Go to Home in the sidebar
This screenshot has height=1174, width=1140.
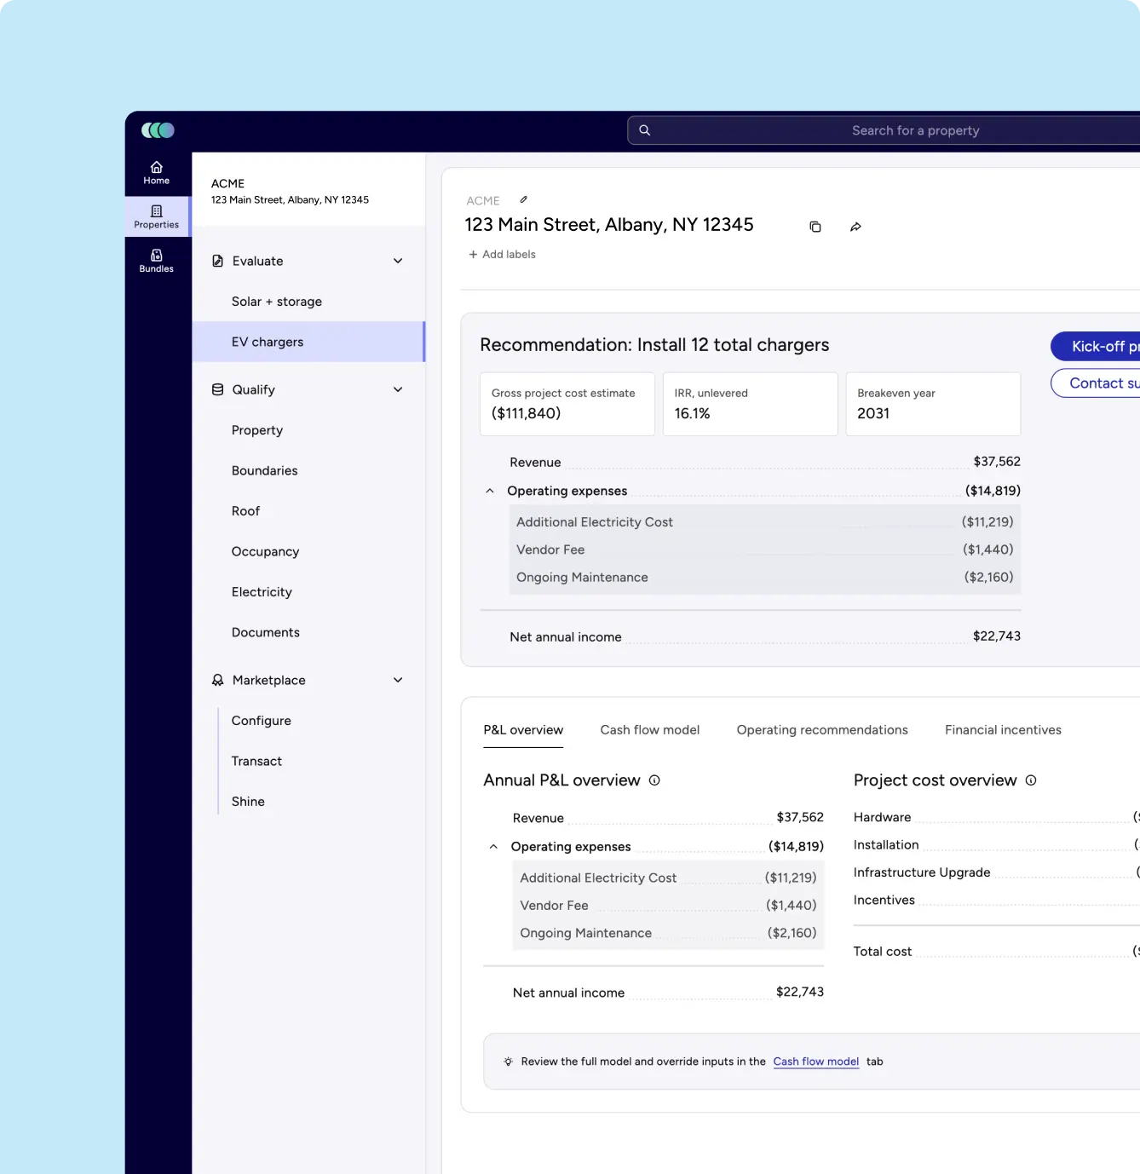pos(157,173)
